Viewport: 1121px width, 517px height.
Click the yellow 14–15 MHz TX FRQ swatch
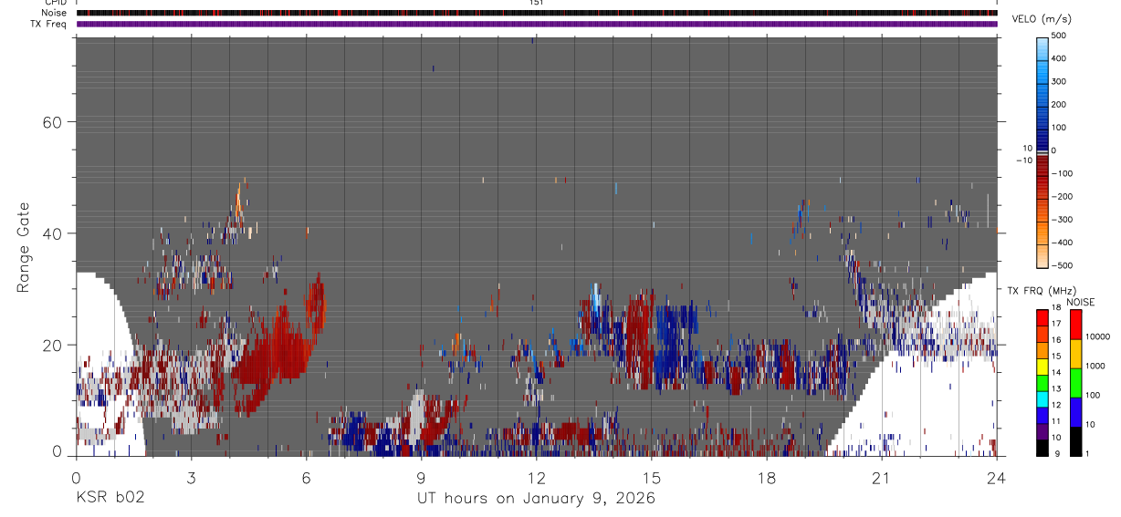1042,367
